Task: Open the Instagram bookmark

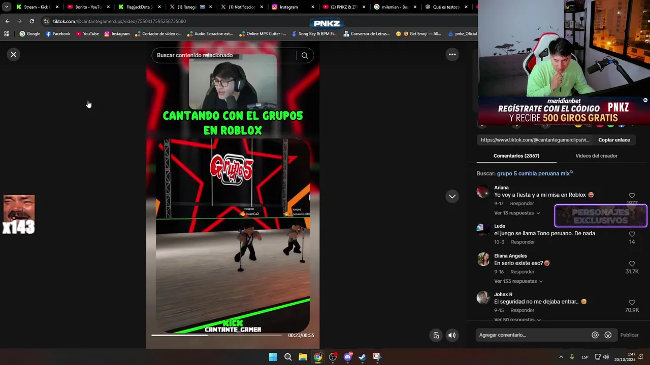Action: pos(117,34)
